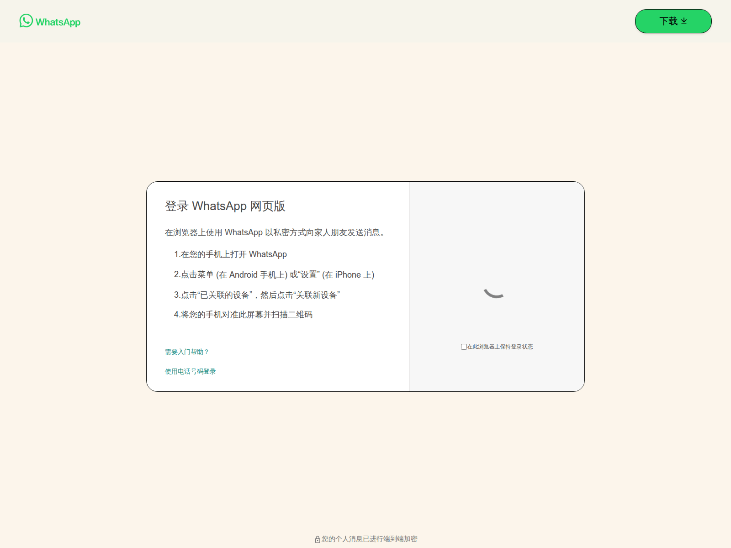The image size is (731, 548).
Task: Click the QR code panel on the right
Action: point(496,286)
